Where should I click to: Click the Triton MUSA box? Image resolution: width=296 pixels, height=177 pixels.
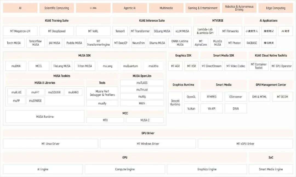[85, 66]
